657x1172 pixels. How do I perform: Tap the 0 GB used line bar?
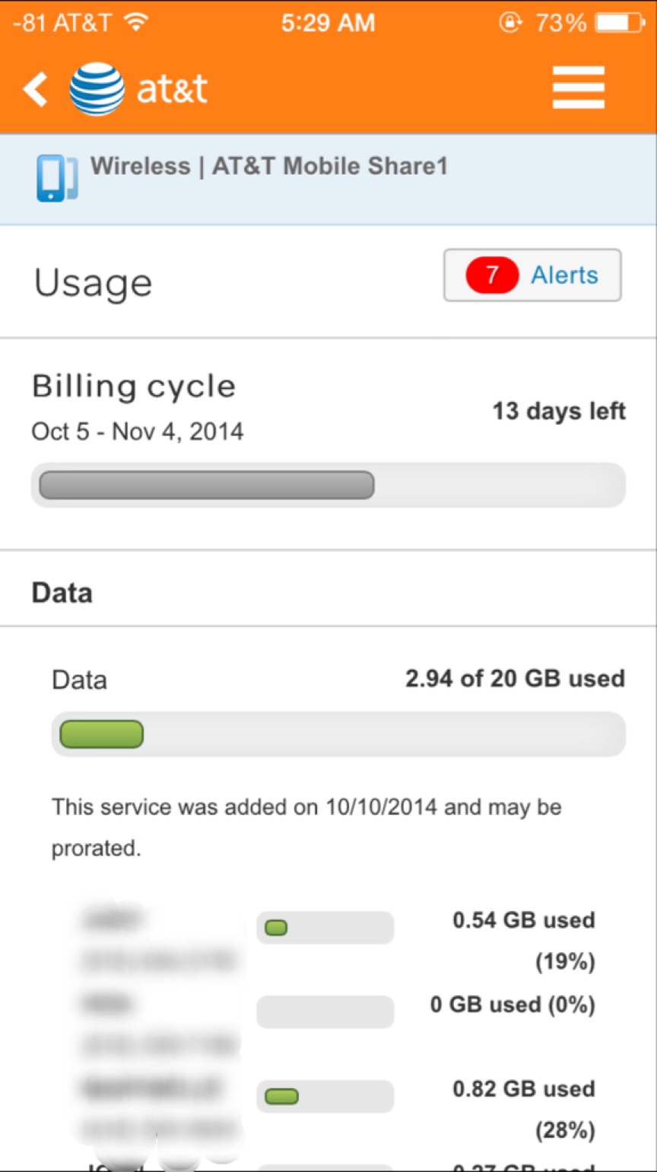[325, 1012]
